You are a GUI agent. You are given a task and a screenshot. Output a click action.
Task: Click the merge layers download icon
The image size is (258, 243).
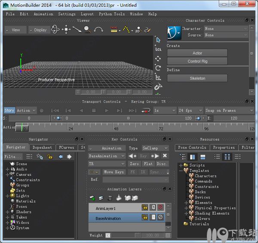point(119,198)
